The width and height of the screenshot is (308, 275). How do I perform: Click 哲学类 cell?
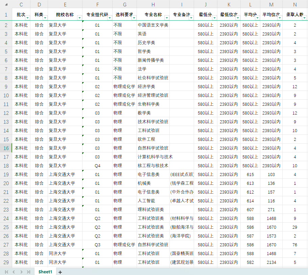153,51
